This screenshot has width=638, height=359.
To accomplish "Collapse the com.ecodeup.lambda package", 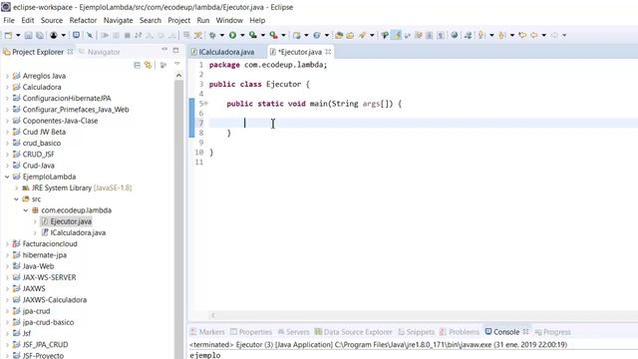I will [x=26, y=210].
